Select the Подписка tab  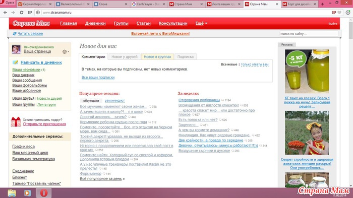[186, 57]
